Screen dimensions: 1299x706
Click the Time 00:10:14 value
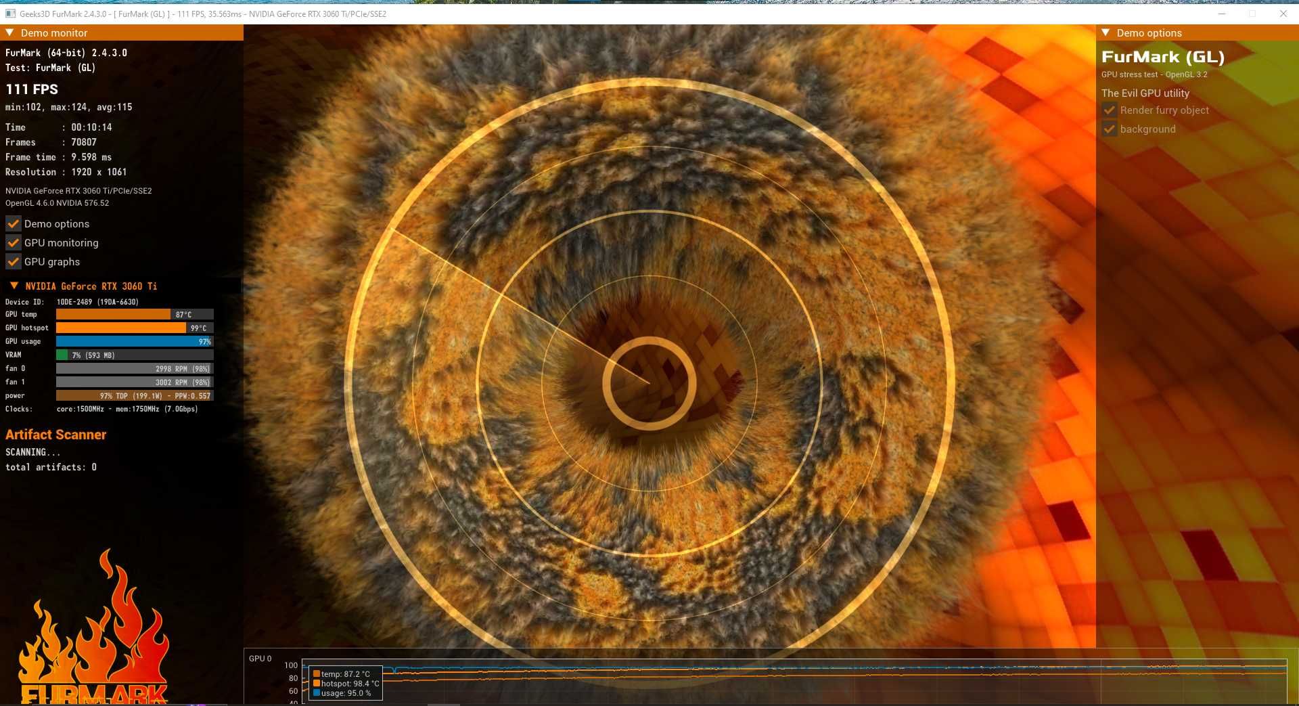pos(91,127)
